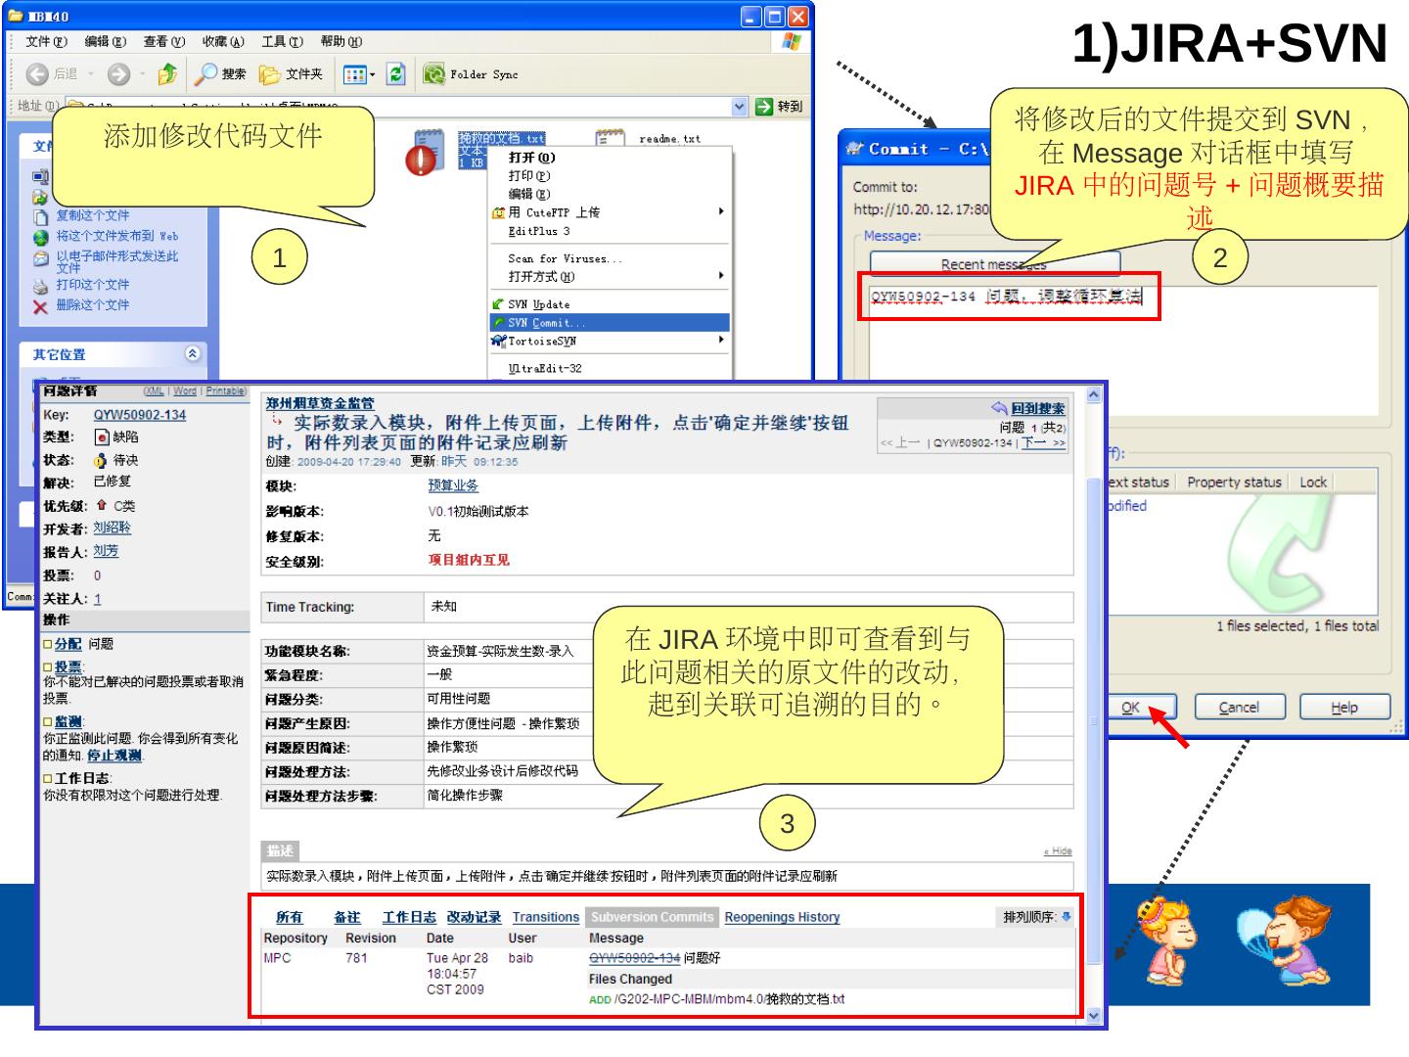
Task: Open the 编辑(E) menu in menu bar
Action: (x=106, y=41)
